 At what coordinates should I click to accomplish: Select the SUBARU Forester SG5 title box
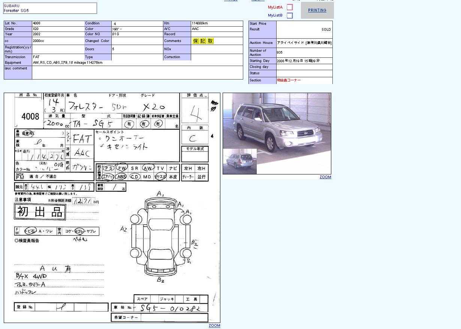tap(50, 8)
